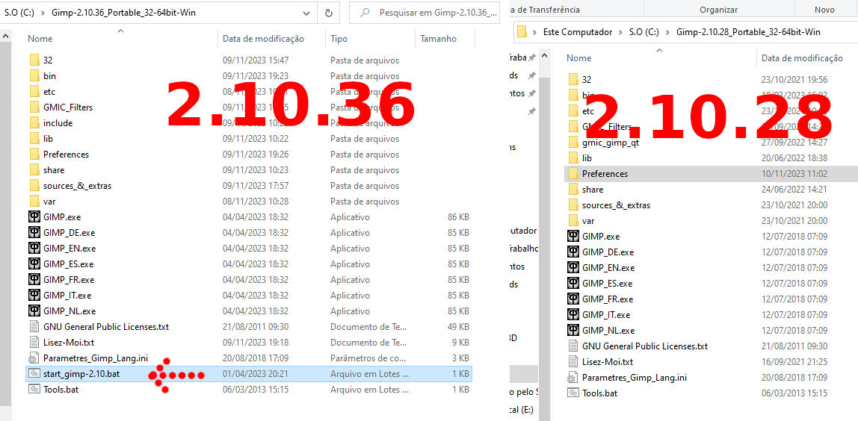Open the Organizar ribbon group
The height and width of the screenshot is (421, 858).
[x=718, y=9]
